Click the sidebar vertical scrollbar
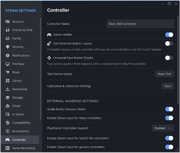 [x=40, y=69]
